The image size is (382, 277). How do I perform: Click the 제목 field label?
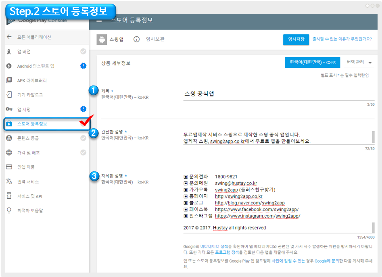(105, 91)
